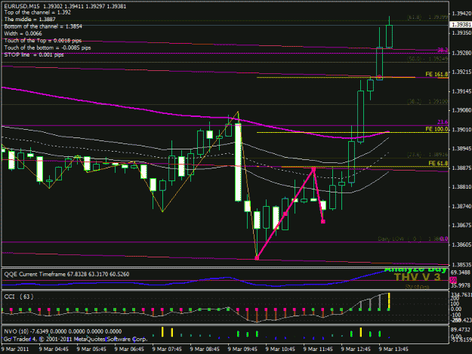Select 'Bottom of the channel = 1.3854' text
This screenshot has height=354, width=472.
coord(43,26)
